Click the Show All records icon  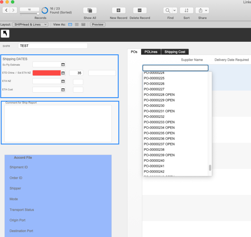coord(90,10)
